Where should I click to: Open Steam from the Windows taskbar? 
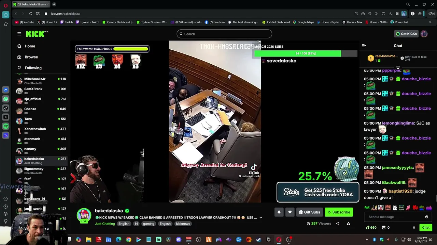pyautogui.click(x=258, y=240)
